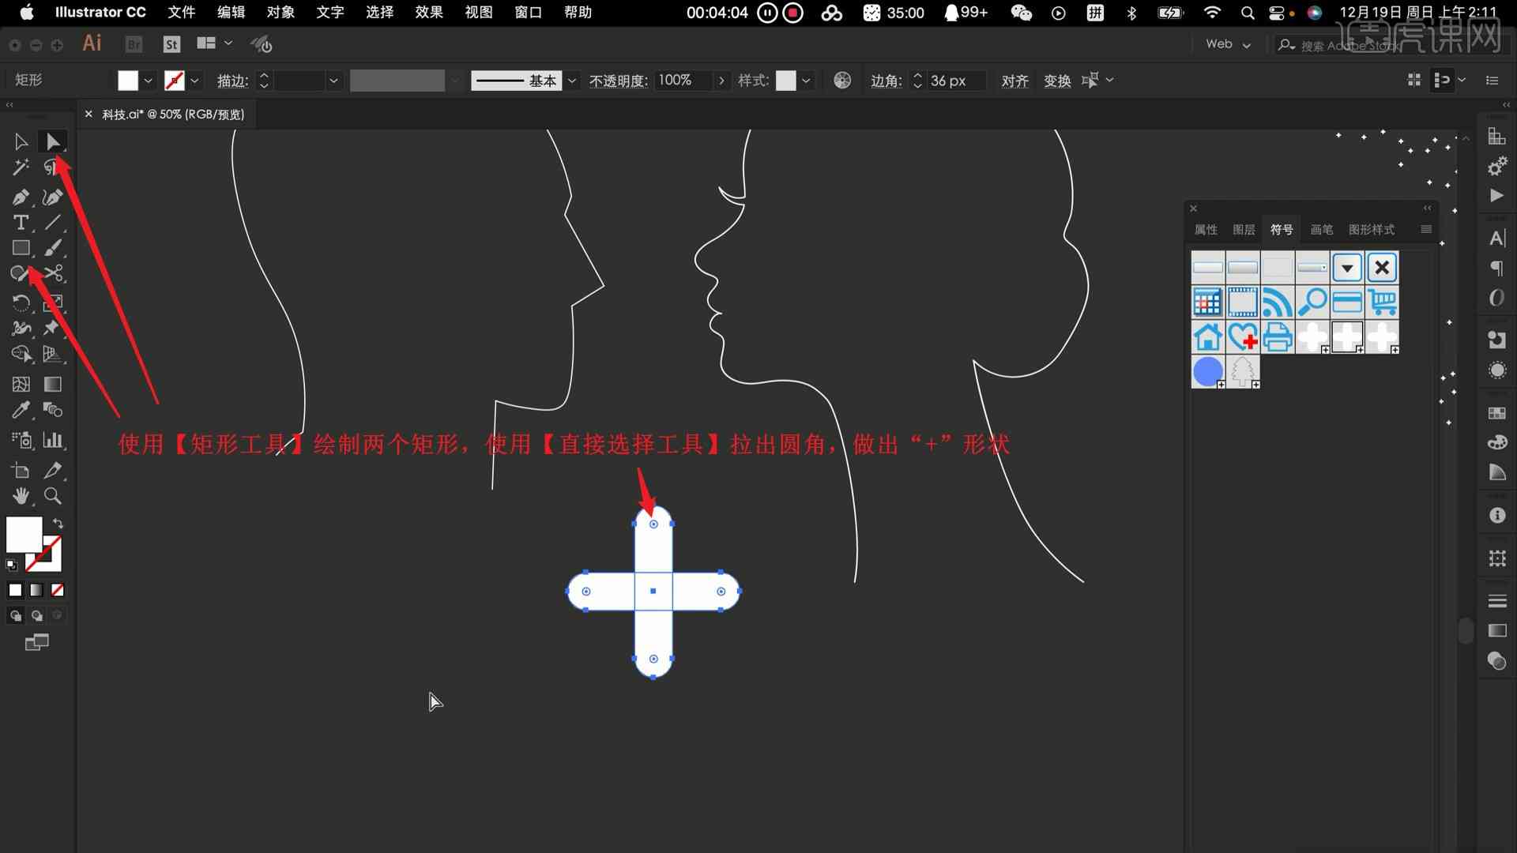1517x853 pixels.
Task: Click the 符号 tab in panel
Action: tap(1279, 229)
